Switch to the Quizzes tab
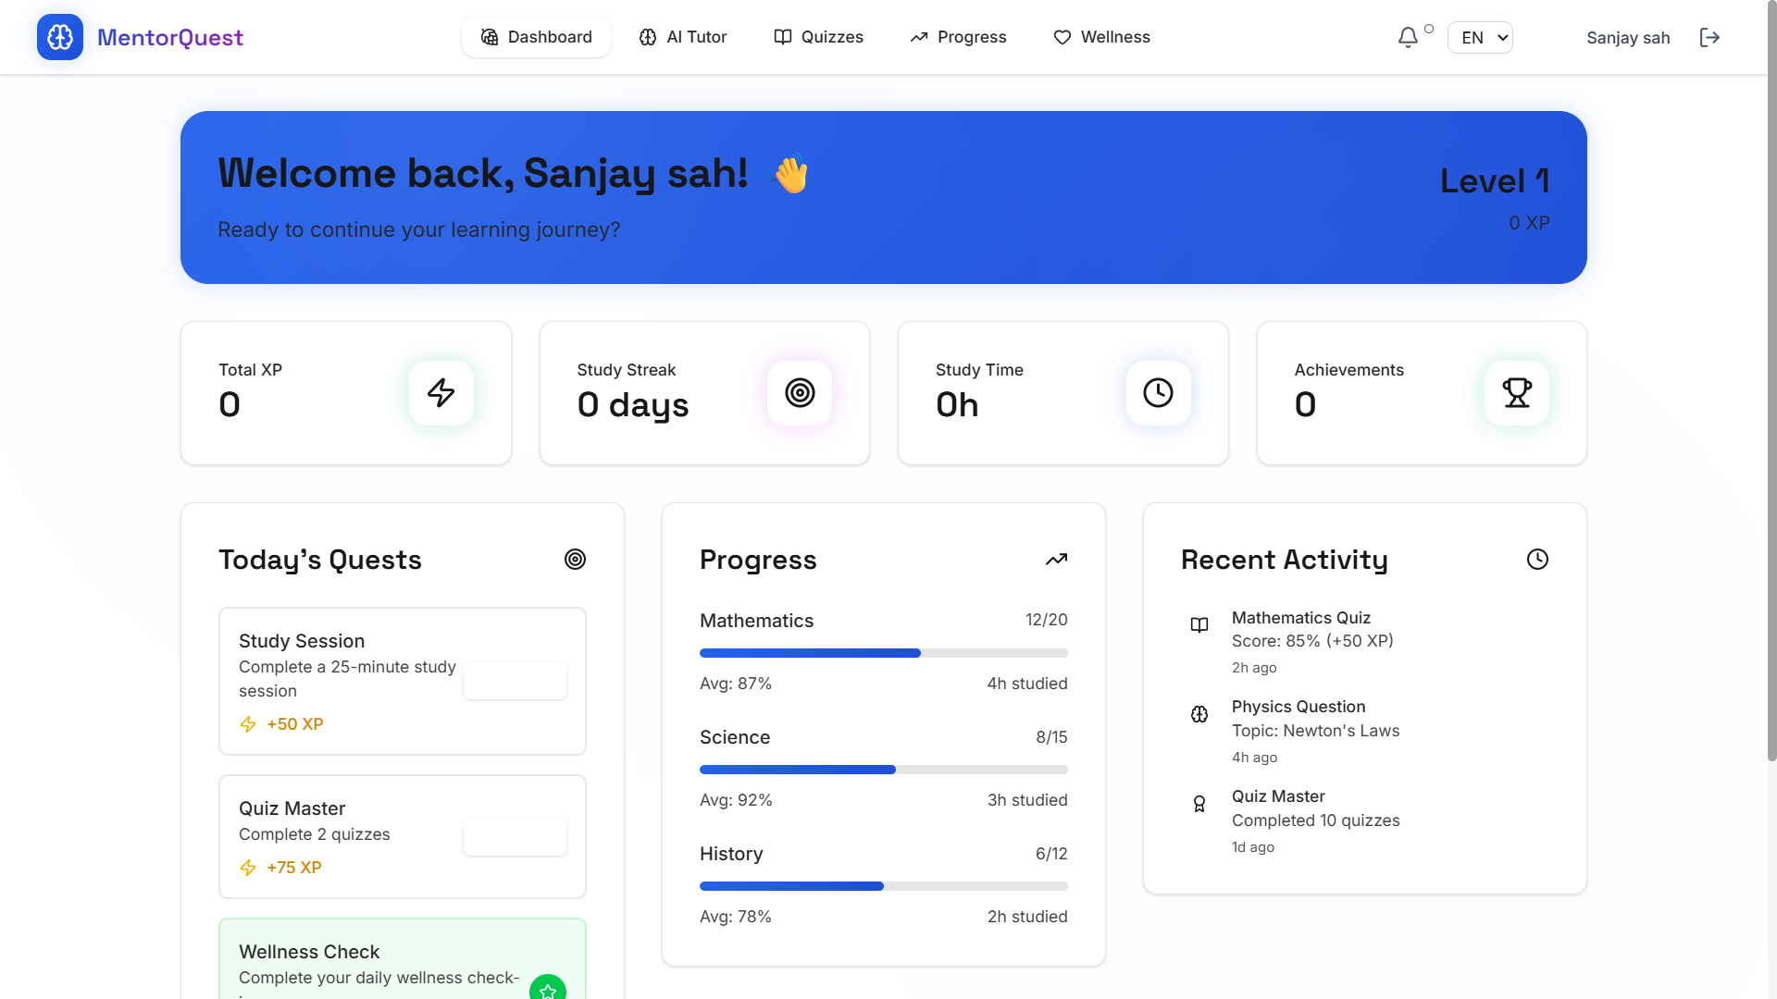The image size is (1777, 999). click(818, 37)
